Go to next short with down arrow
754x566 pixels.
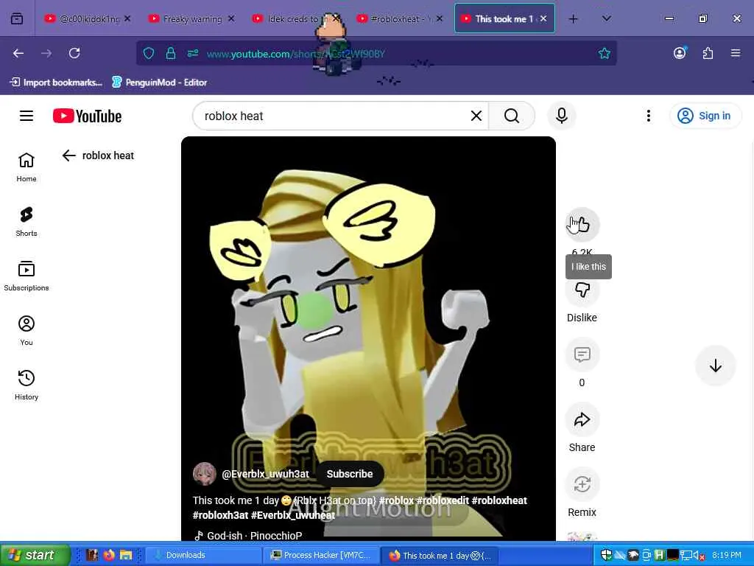click(716, 366)
